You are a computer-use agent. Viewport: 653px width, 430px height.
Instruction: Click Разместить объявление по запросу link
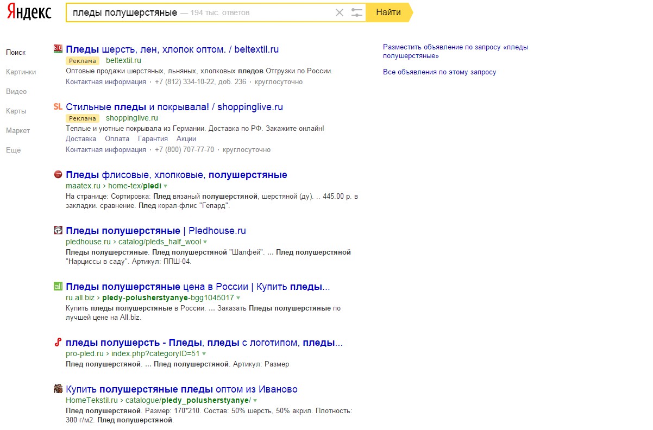point(455,52)
